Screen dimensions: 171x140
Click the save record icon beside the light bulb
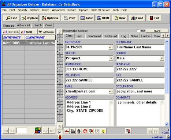click(91, 131)
